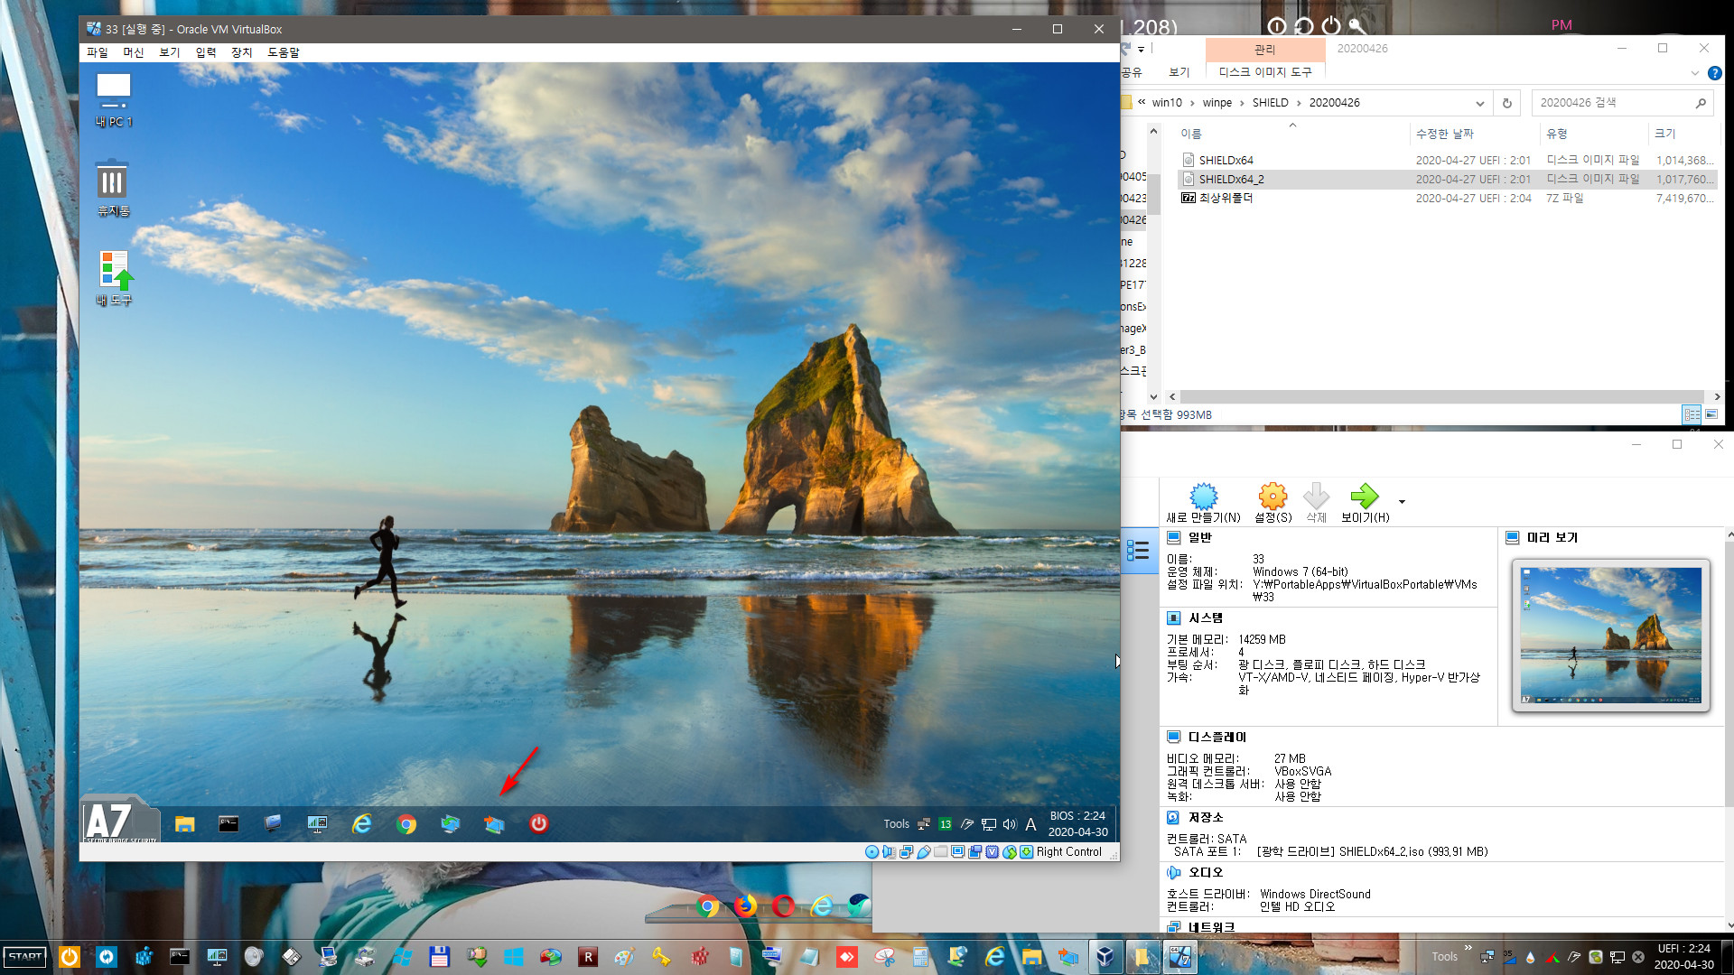Navigate to winpe folder in breadcrumb
Viewport: 1734px width, 975px height.
(x=1217, y=103)
